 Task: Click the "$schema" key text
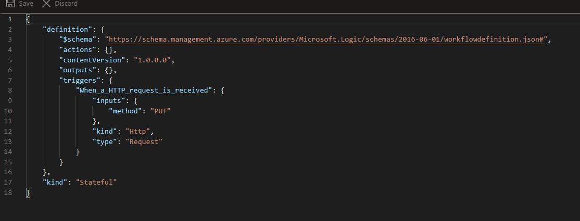point(78,40)
